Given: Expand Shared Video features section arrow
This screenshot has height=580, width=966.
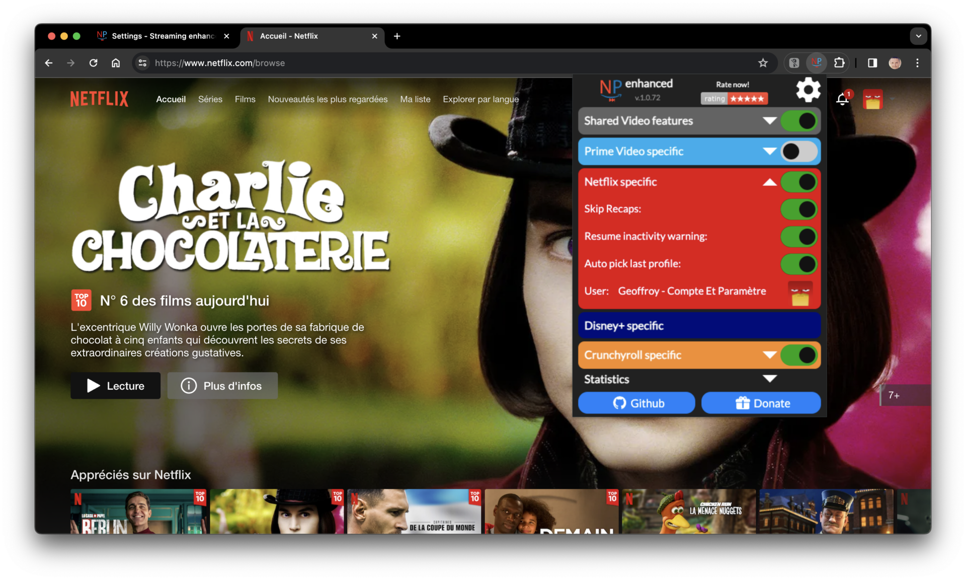Looking at the screenshot, I should 769,121.
